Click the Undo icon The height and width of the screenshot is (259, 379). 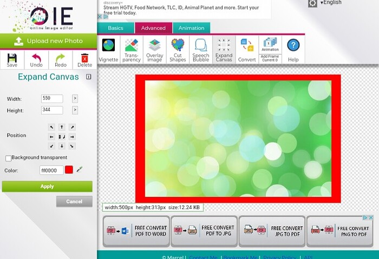[x=36, y=59]
